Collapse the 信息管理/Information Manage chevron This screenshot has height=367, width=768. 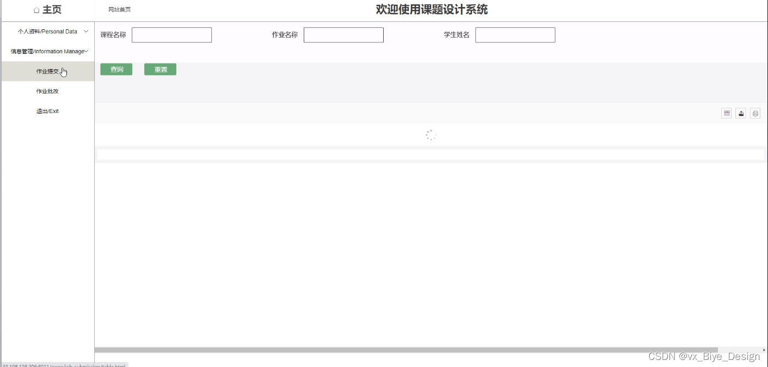pos(87,51)
